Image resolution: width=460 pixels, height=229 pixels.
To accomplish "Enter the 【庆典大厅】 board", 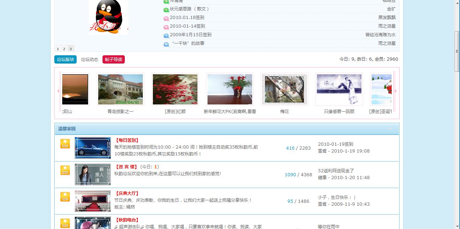I will 127,193.
